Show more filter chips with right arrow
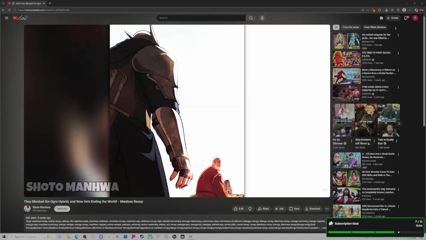 (x=396, y=28)
